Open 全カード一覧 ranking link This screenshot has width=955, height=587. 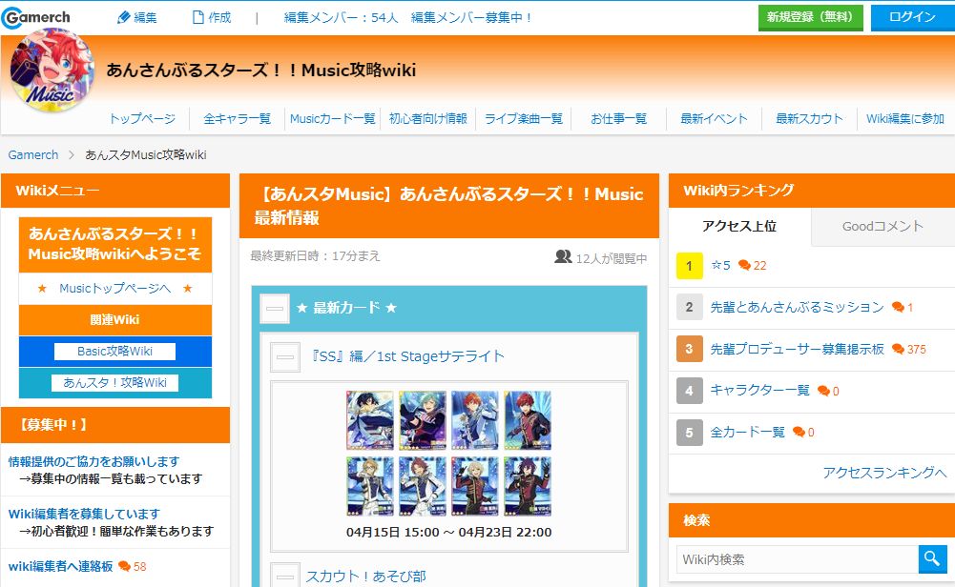(x=747, y=433)
